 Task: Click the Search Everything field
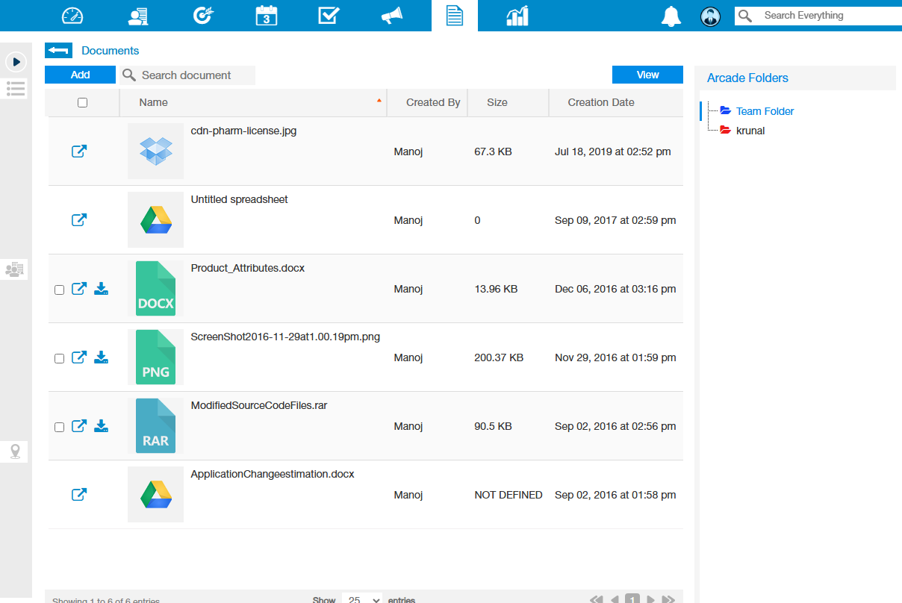pos(829,16)
